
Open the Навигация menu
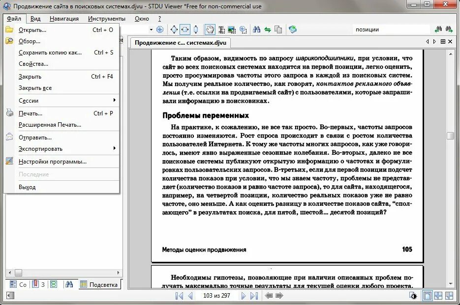pos(64,19)
